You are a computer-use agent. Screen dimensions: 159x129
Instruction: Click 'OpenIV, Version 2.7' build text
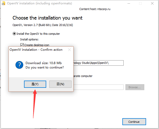tap(43, 25)
